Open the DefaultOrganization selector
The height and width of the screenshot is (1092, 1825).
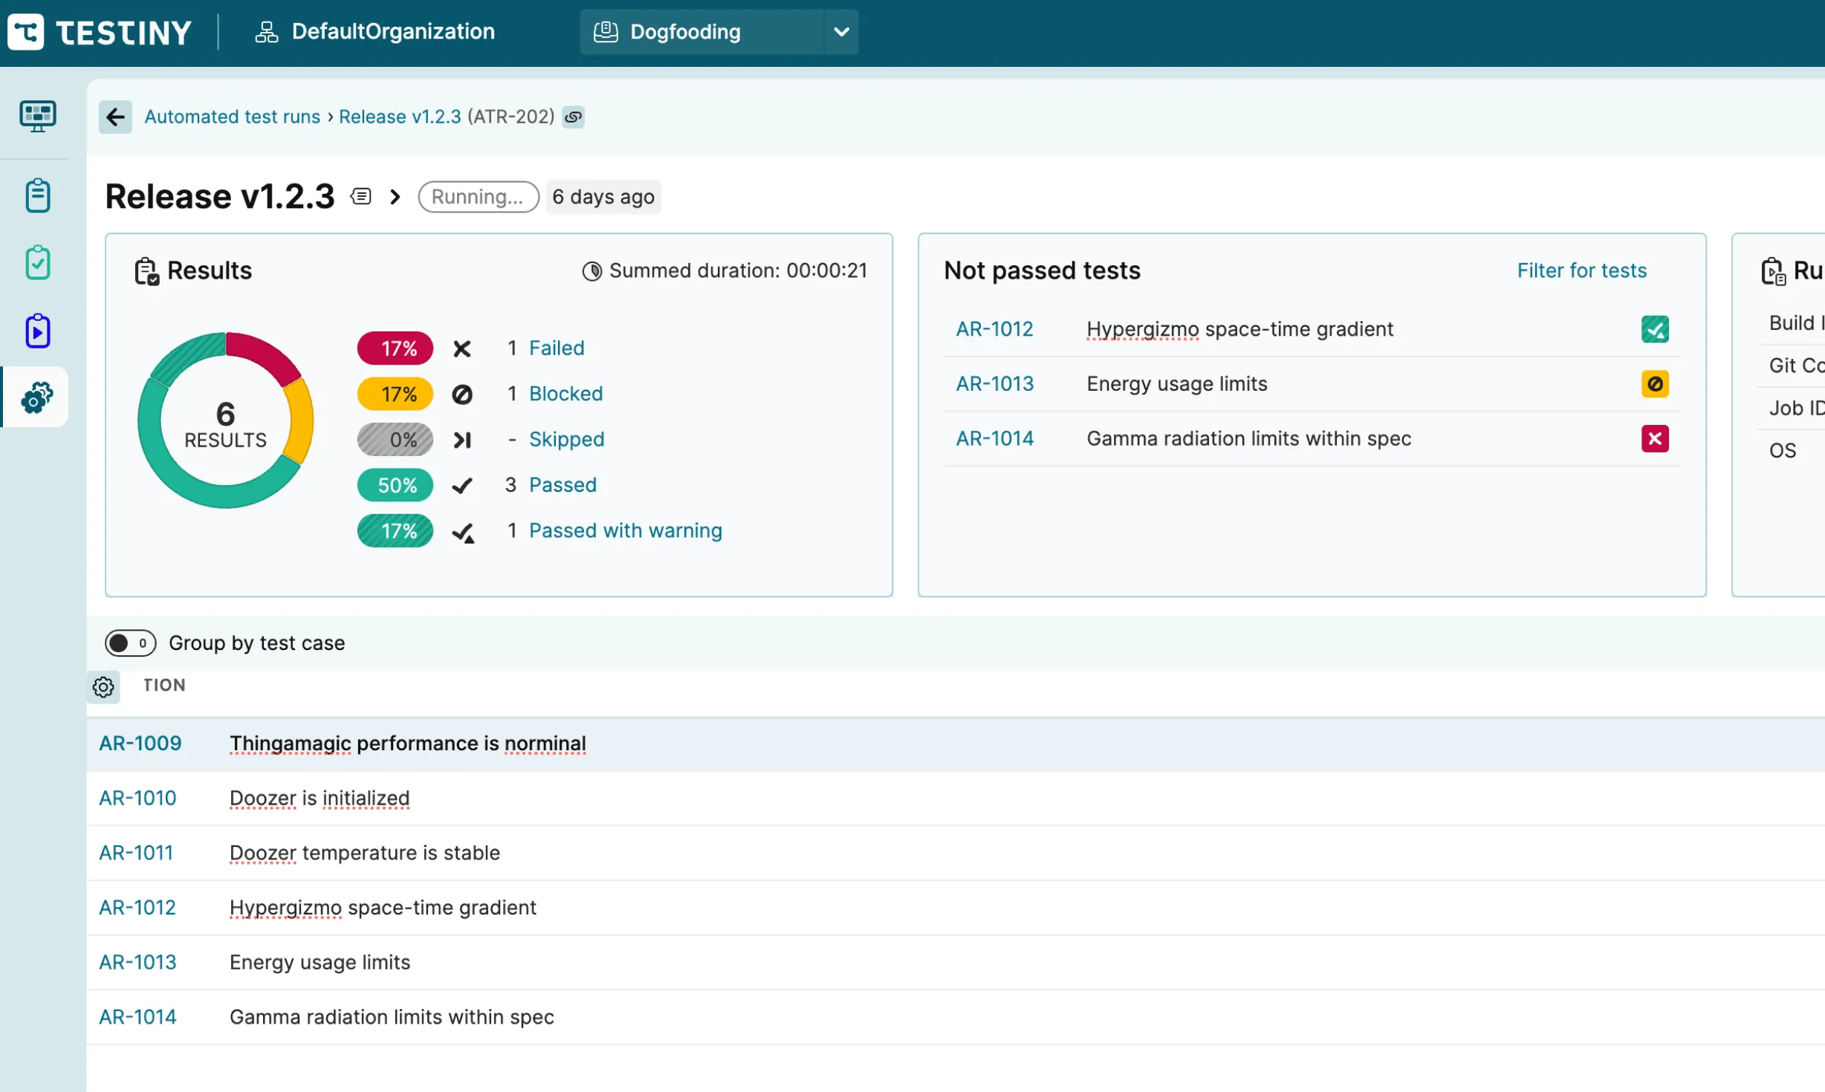376,32
